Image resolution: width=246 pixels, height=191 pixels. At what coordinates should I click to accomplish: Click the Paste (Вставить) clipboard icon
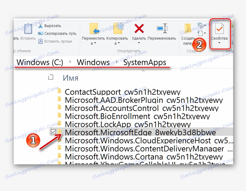click(x=28, y=29)
